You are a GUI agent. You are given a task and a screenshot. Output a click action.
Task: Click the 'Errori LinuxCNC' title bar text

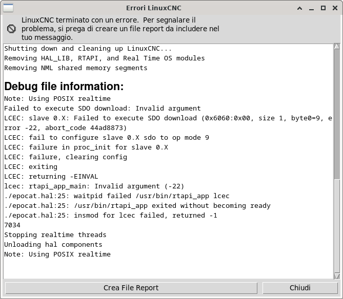(x=154, y=8)
